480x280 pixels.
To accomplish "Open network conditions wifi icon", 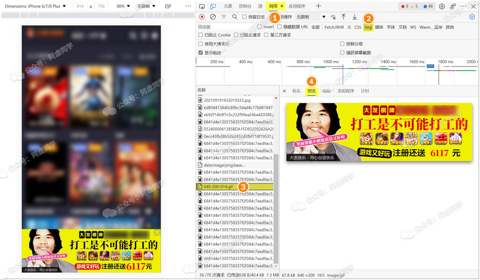I will (333, 17).
